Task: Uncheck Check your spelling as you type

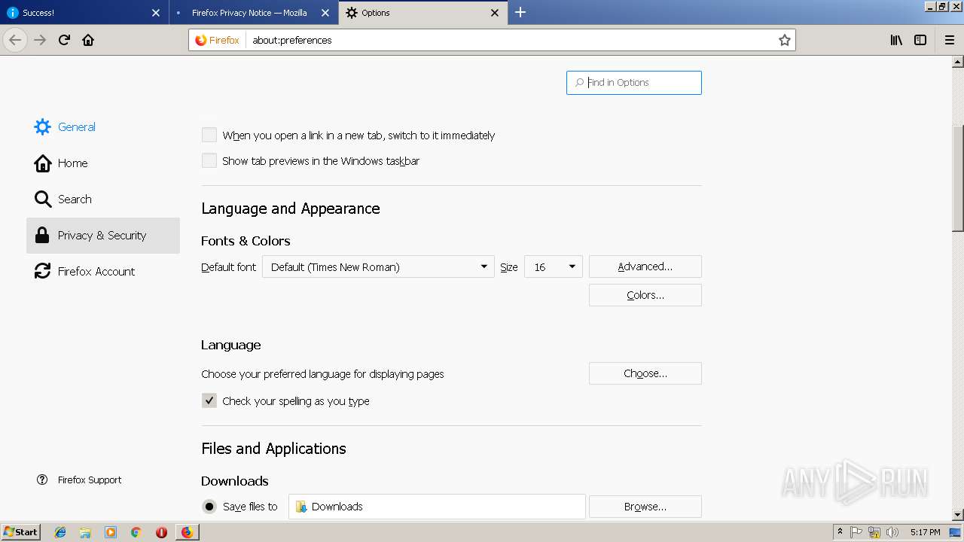Action: click(x=209, y=401)
